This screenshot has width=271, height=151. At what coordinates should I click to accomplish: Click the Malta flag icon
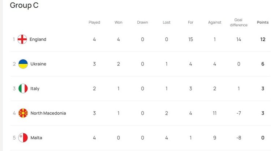pyautogui.click(x=23, y=138)
